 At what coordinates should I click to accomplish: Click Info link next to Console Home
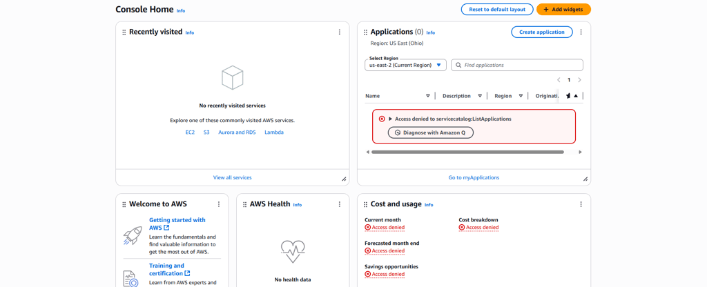tap(181, 11)
